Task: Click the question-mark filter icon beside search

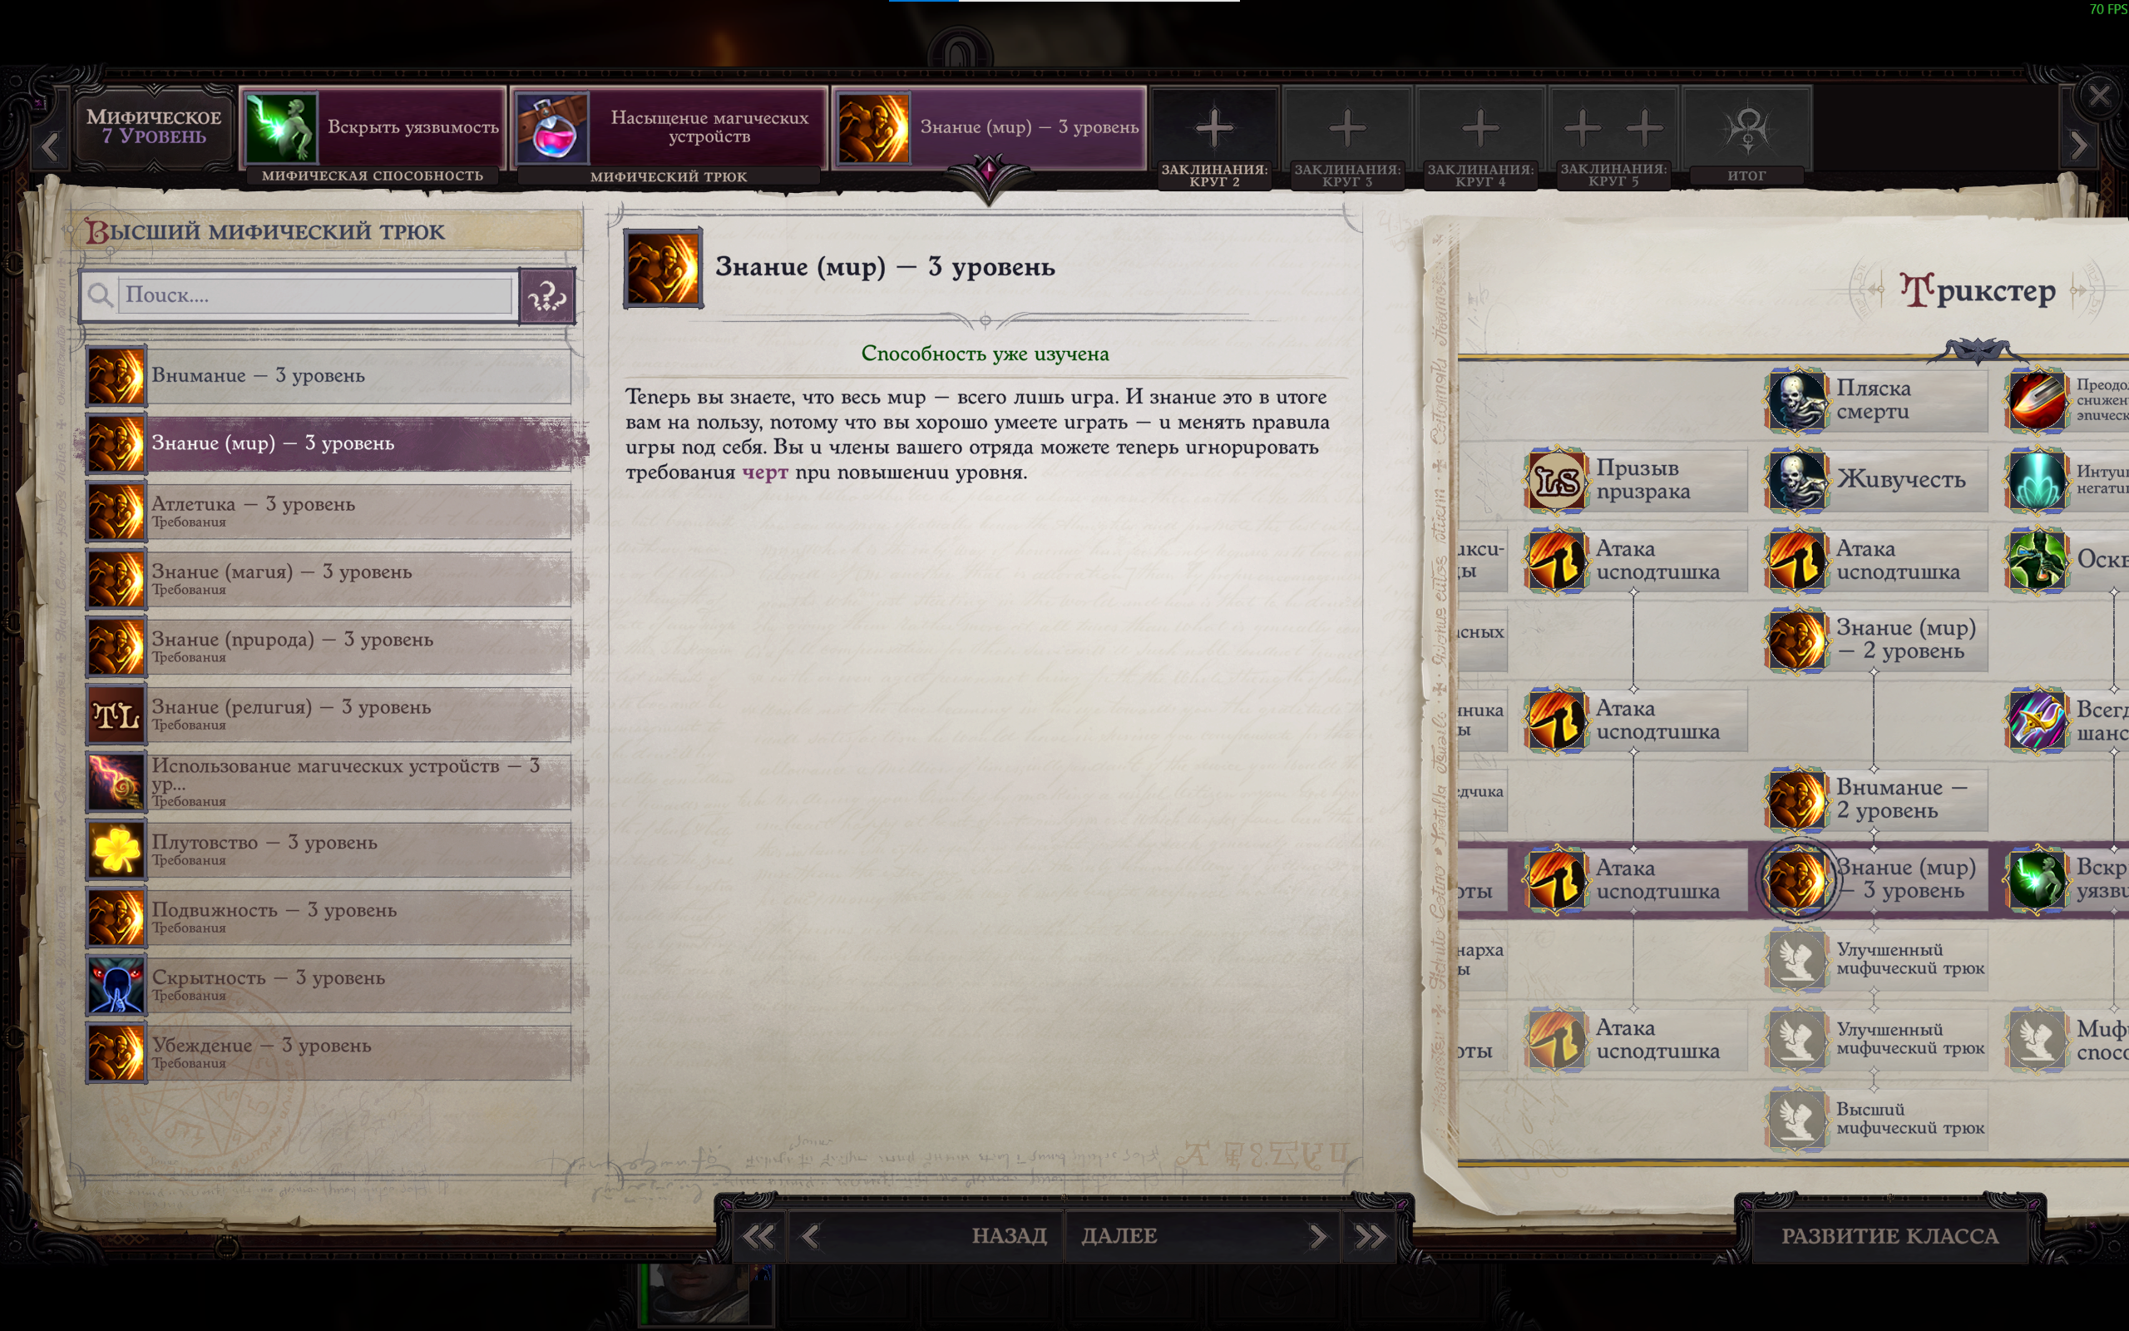Action: click(x=546, y=296)
